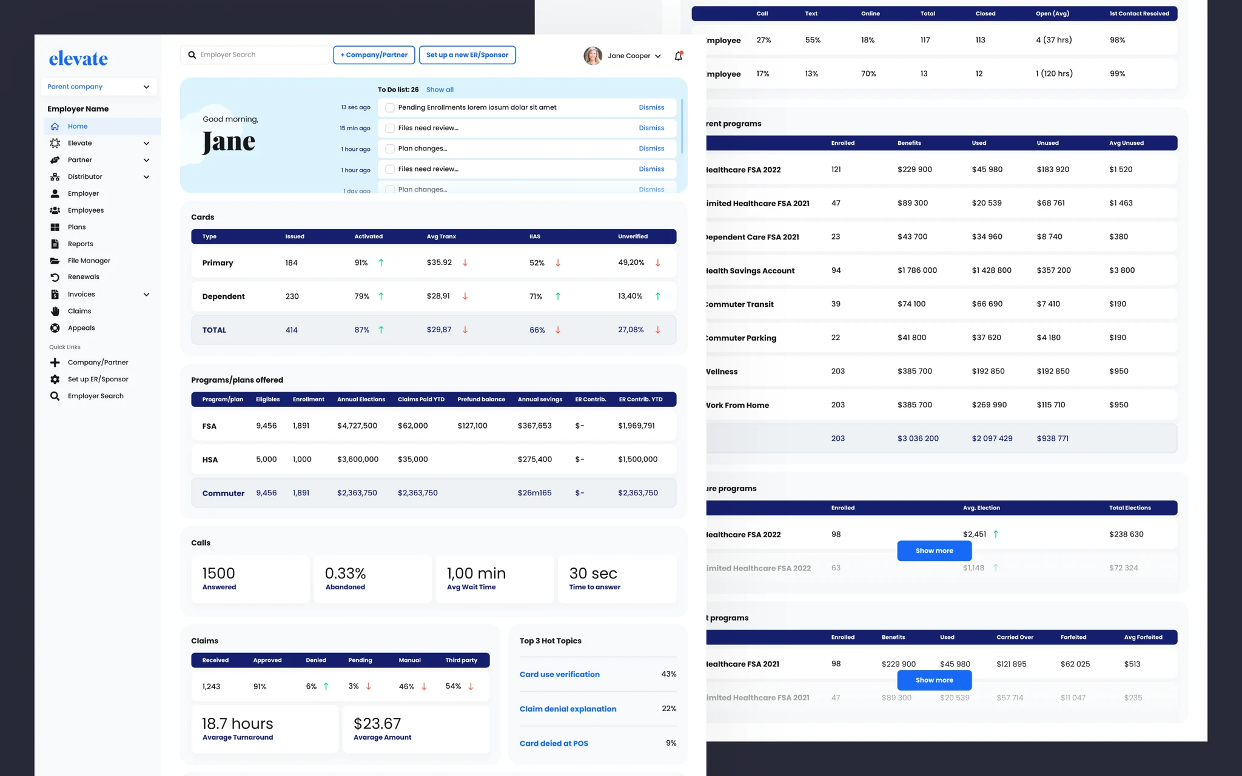
Task: Click the Health Savings Account row
Action: pos(942,270)
